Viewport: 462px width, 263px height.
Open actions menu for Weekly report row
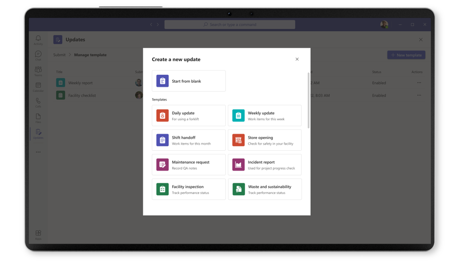419,83
